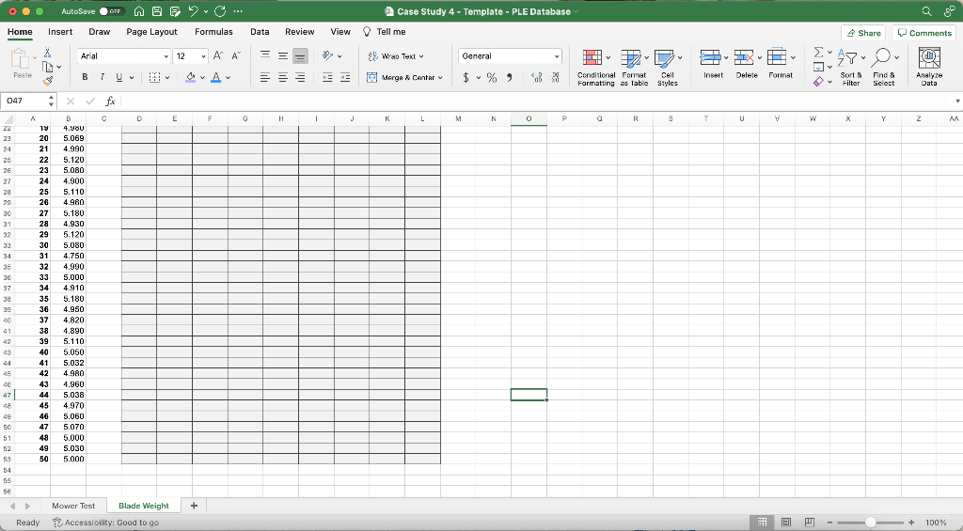The image size is (963, 531).
Task: Open the search magnifier in title bar
Action: tap(926, 11)
